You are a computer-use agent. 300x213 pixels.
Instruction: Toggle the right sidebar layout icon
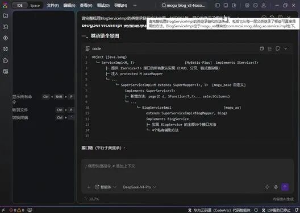(x=234, y=5)
